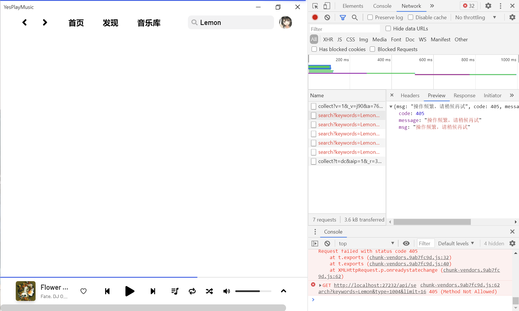Start playback with the play button
This screenshot has height=311, width=519.
point(130,291)
